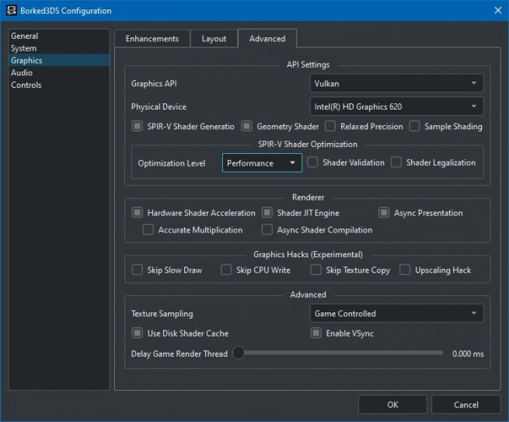Switch to the Advanced tab
509x422 pixels.
[x=267, y=39]
